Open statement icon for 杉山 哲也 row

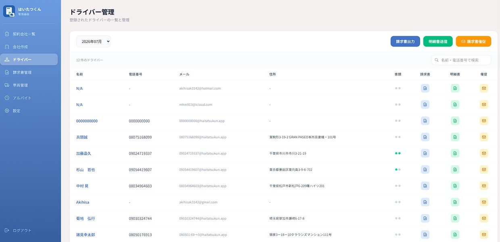(x=455, y=170)
